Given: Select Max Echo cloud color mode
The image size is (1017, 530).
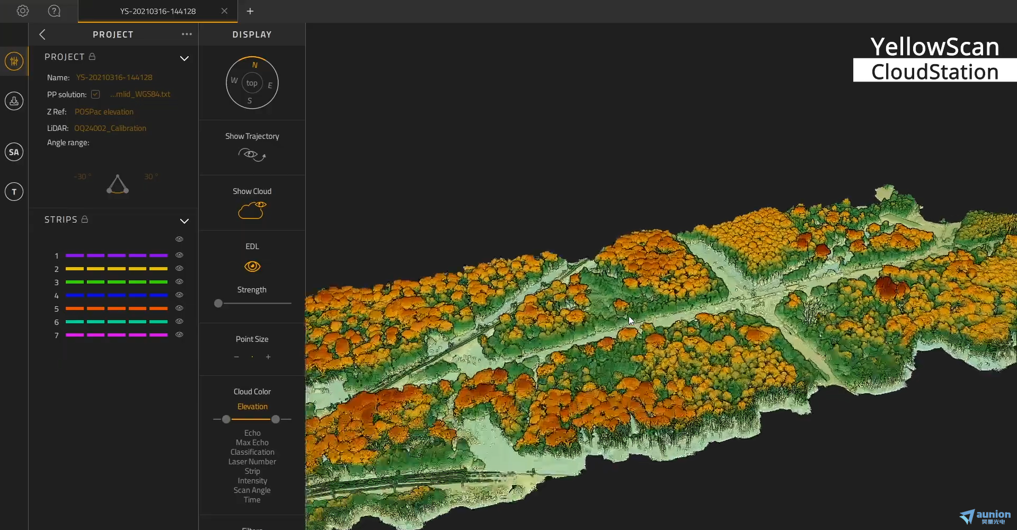Looking at the screenshot, I should pos(252,443).
